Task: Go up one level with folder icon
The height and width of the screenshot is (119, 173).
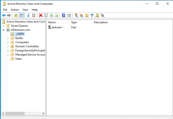Action: (16, 15)
